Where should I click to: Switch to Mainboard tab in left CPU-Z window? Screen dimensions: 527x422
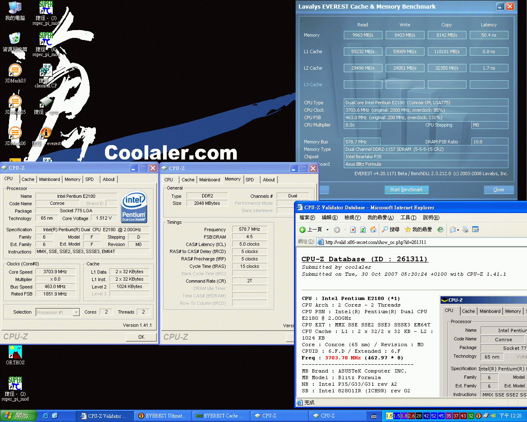[x=49, y=179]
